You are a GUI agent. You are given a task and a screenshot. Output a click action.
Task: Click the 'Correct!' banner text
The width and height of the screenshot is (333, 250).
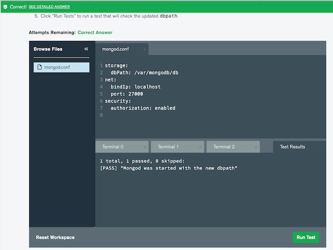coord(18,7)
